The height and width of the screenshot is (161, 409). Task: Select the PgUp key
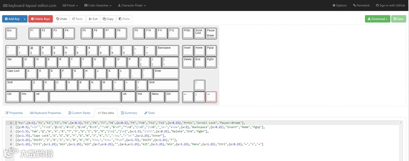211,51
